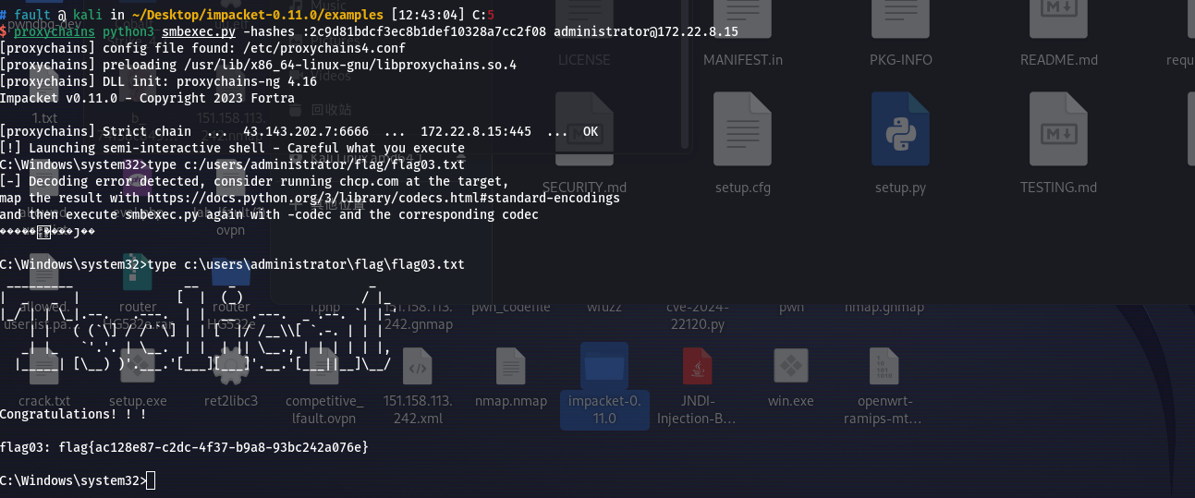Select the SECURITY.md file icon
The height and width of the screenshot is (498, 1195).
coord(584,128)
